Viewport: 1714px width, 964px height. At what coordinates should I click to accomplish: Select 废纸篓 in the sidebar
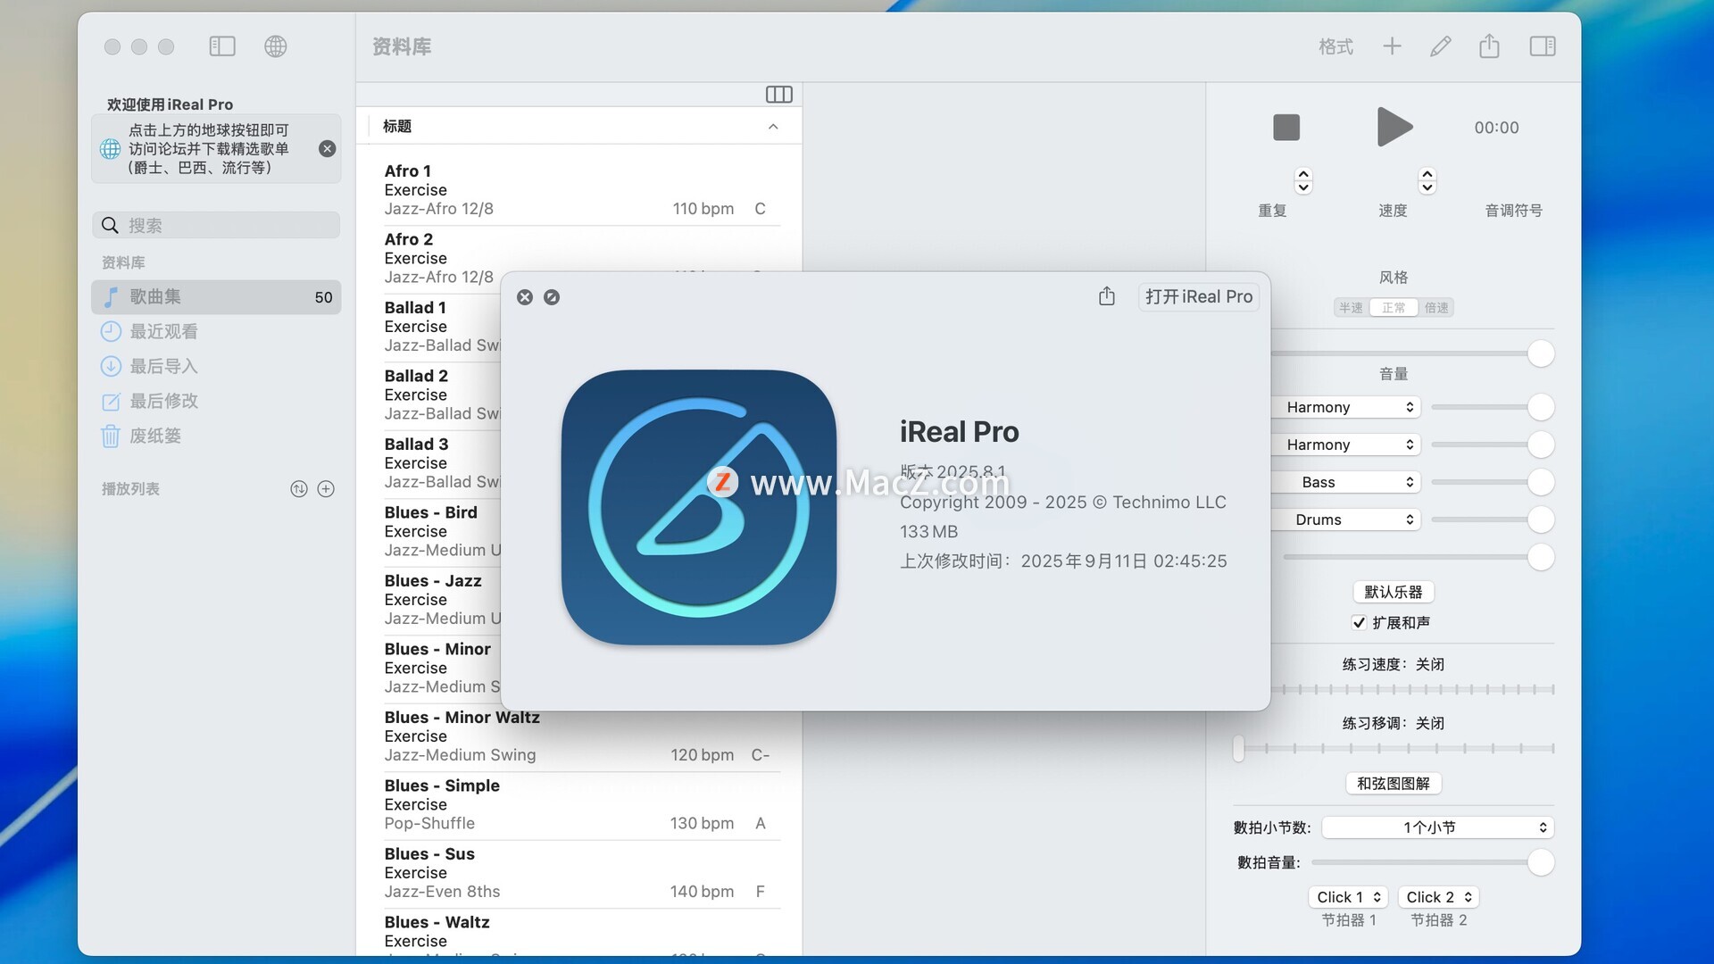[216, 436]
